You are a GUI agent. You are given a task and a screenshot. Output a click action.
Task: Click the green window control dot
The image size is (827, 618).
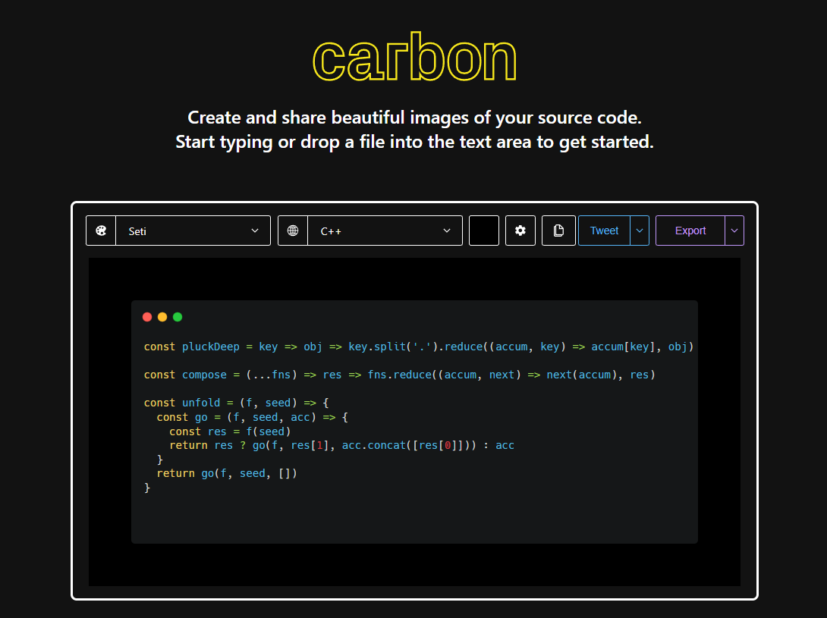(x=178, y=317)
